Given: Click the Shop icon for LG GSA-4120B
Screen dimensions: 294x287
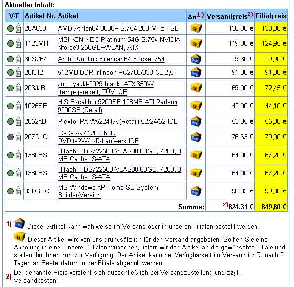Looking at the screenshot, I should (196, 137).
